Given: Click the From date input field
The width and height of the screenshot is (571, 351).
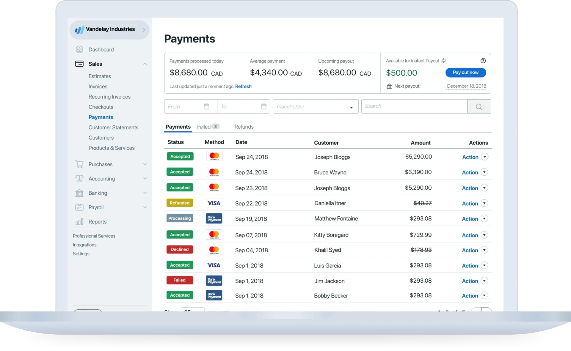Looking at the screenshot, I should click(189, 106).
